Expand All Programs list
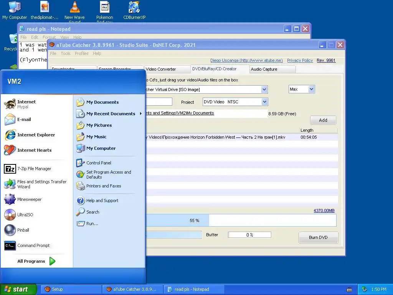The image size is (393, 295). (36, 261)
